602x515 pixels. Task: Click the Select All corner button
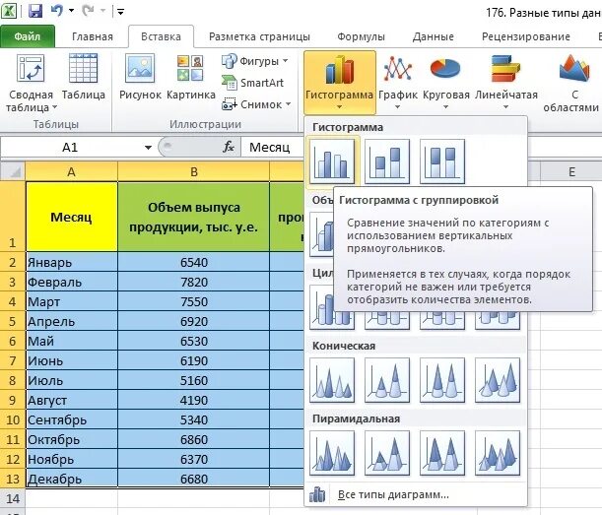(13, 171)
